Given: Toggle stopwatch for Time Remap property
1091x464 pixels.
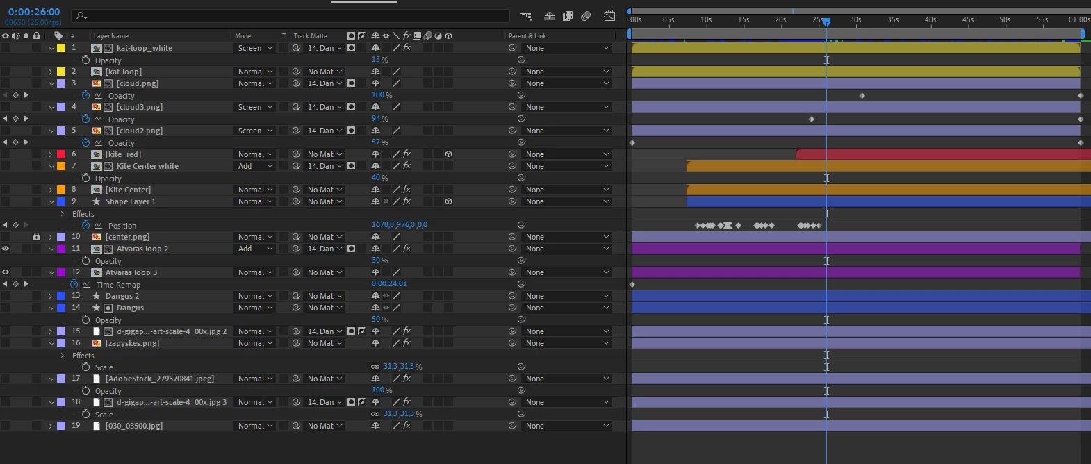Looking at the screenshot, I should pyautogui.click(x=74, y=284).
